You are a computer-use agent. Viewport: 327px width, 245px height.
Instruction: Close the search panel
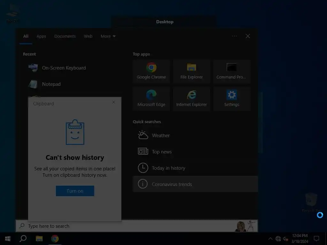pos(247,36)
